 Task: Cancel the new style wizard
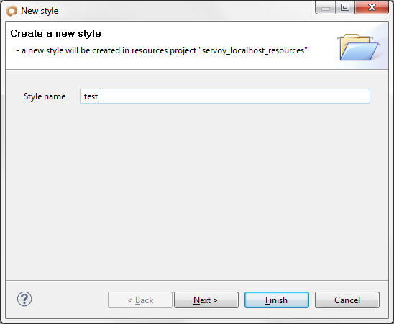point(347,300)
